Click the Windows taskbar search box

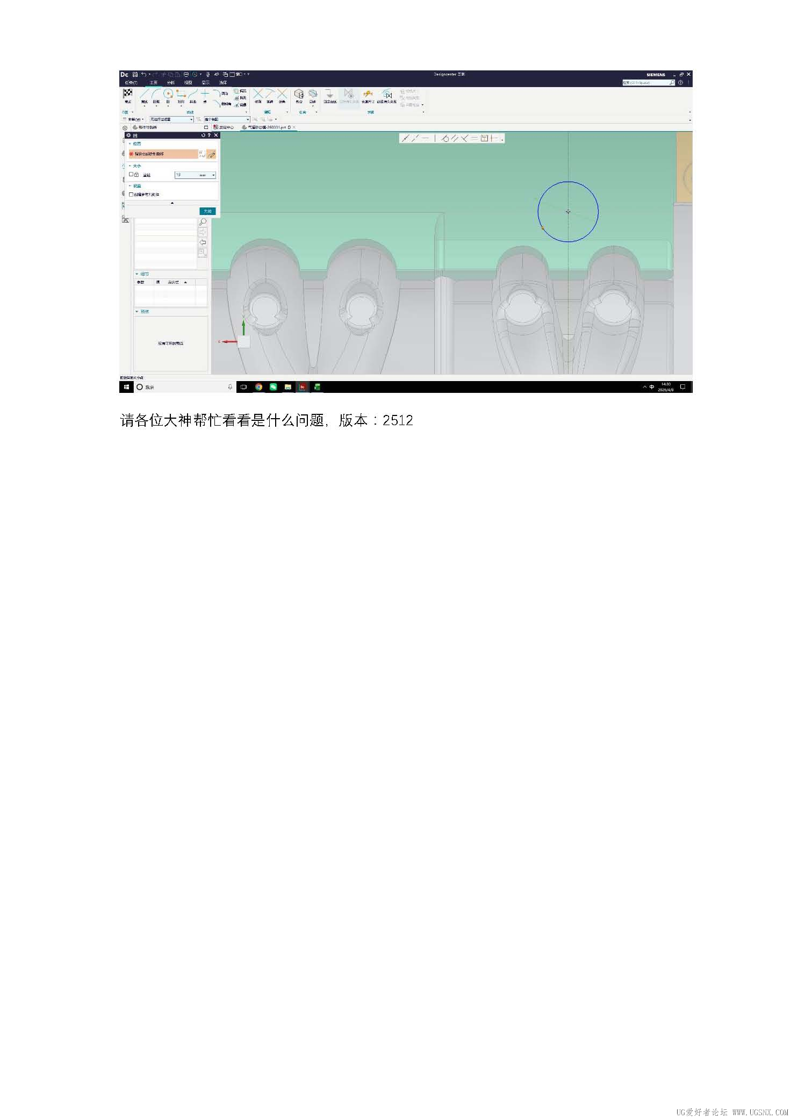185,387
